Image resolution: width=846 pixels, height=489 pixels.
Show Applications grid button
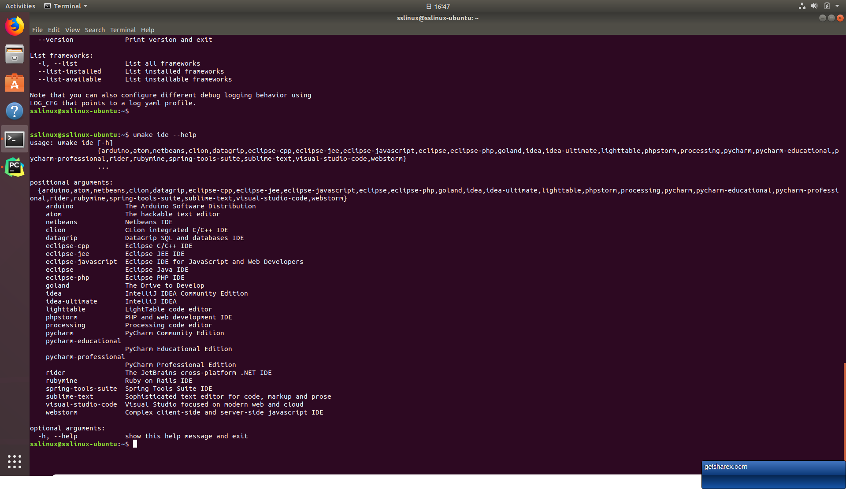tap(15, 462)
